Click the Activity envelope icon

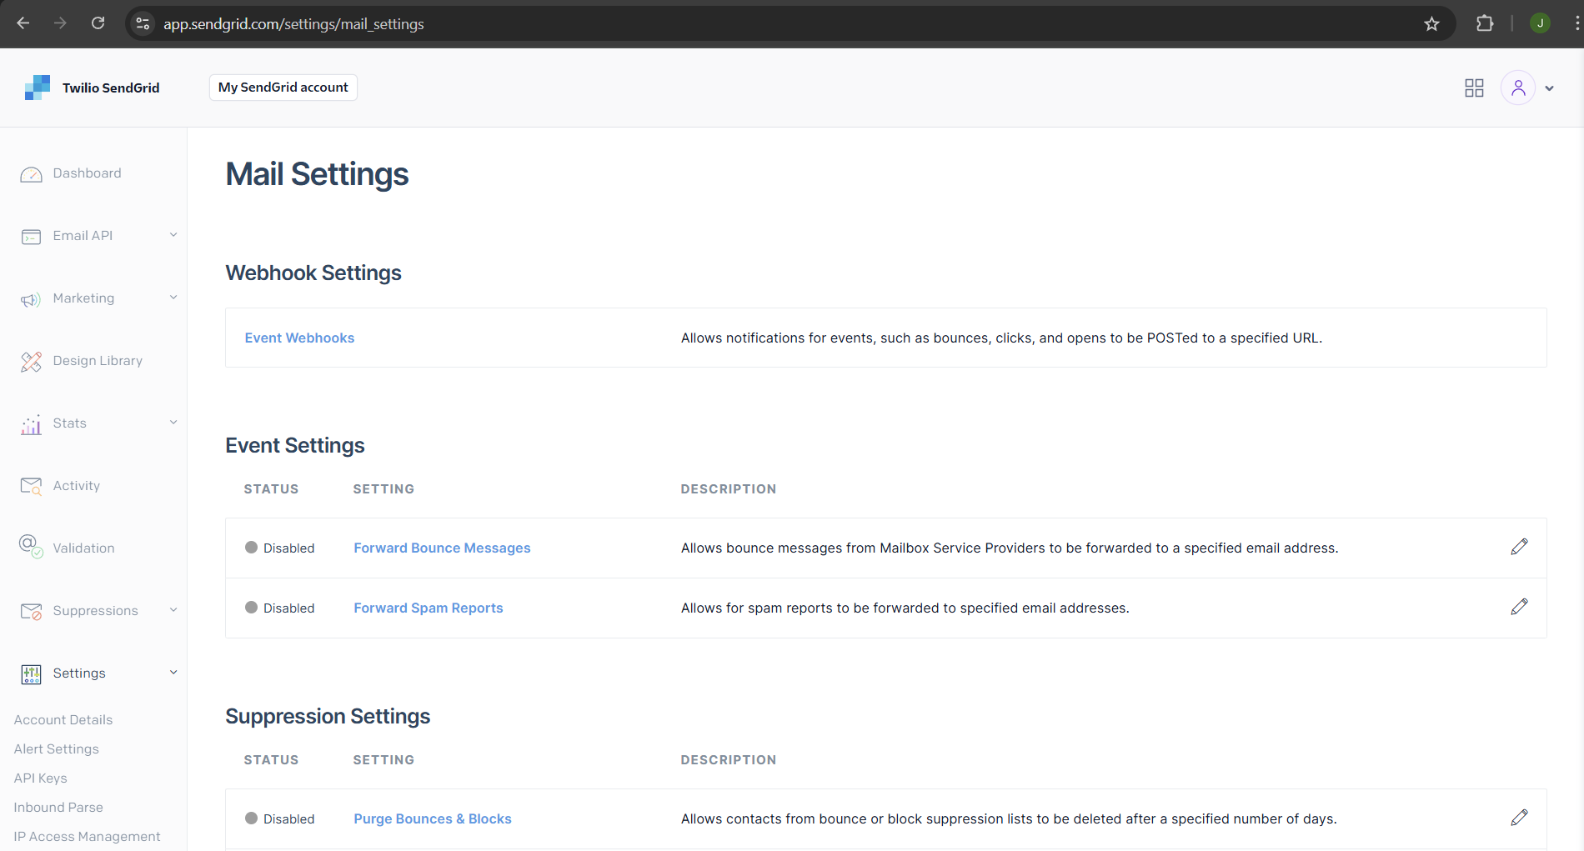(31, 487)
